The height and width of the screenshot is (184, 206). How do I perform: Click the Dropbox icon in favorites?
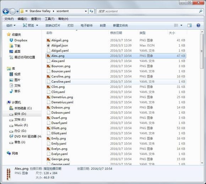click(11, 40)
